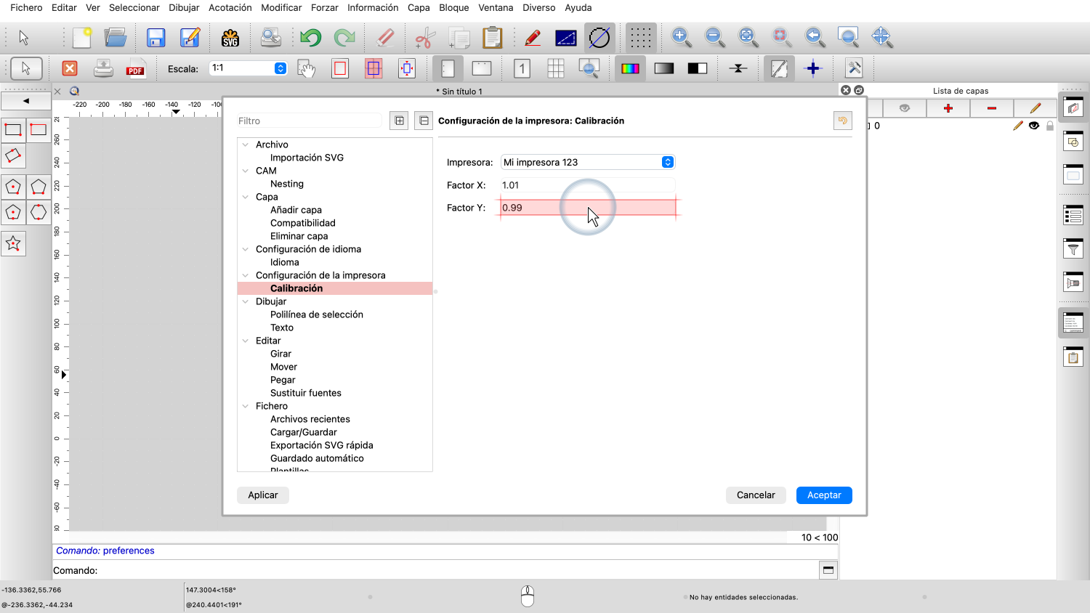This screenshot has height=613, width=1090.
Task: Click the Aplicar button
Action: (262, 495)
